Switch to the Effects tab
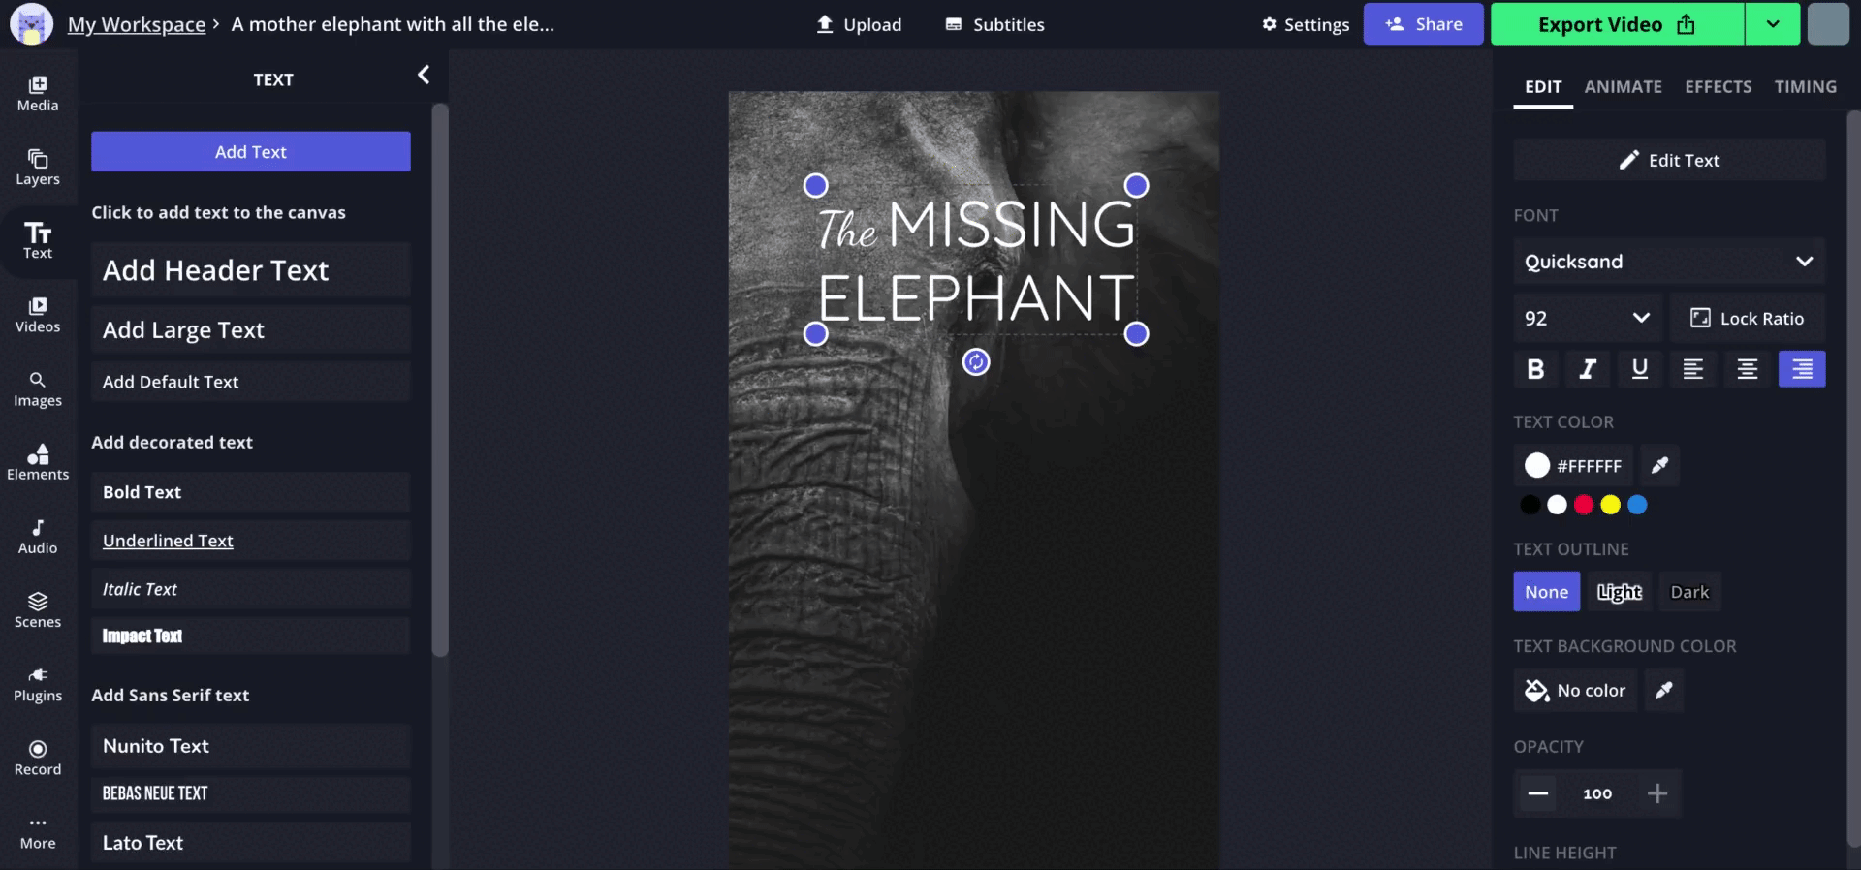The height and width of the screenshot is (870, 1861). point(1718,87)
